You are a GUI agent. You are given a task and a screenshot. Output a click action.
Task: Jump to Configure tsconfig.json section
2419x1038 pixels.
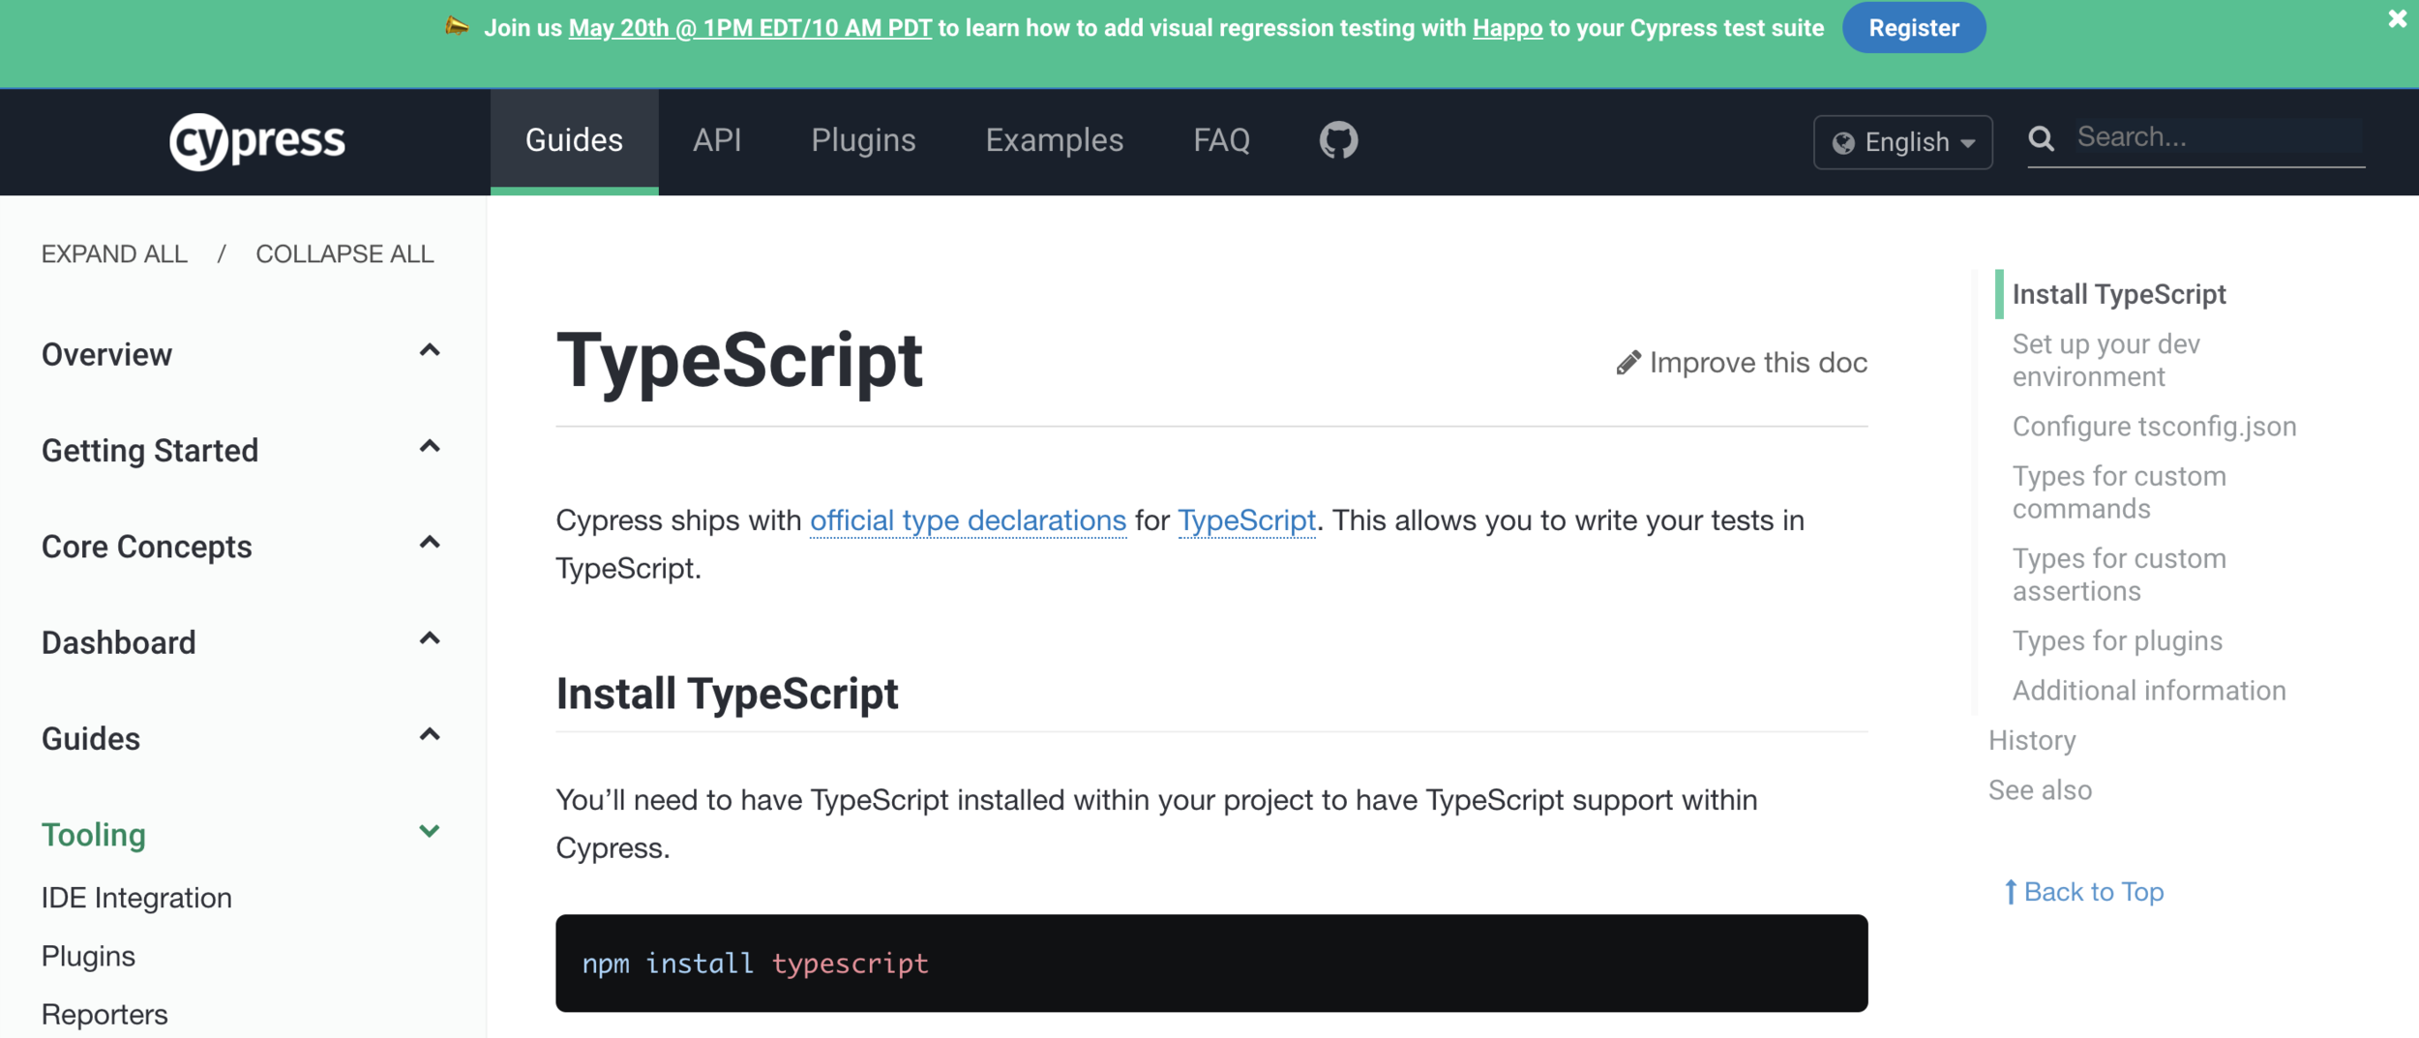2154,427
